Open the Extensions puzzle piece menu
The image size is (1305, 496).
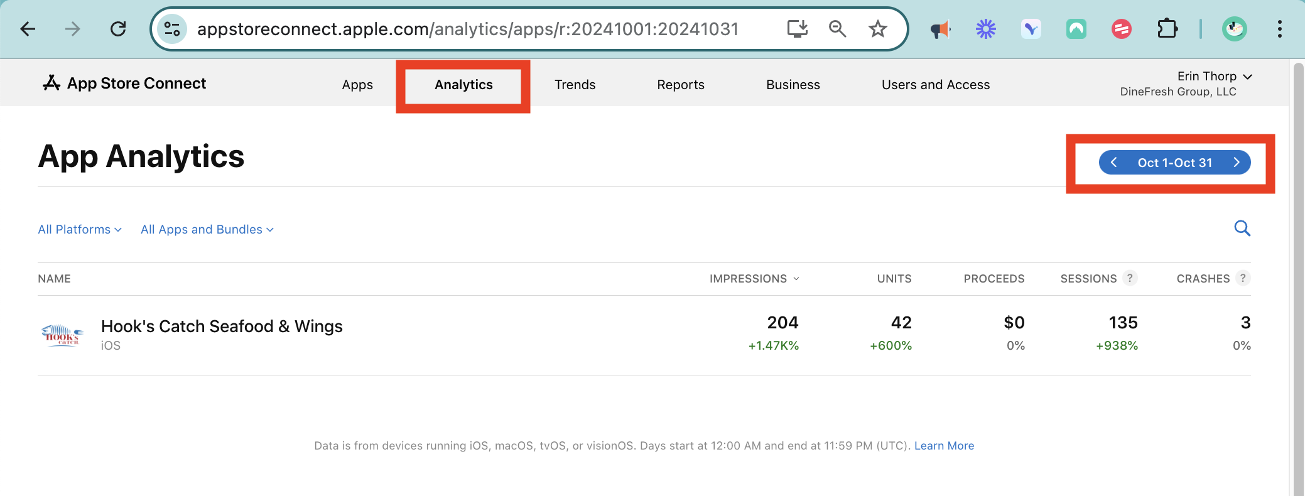1167,29
